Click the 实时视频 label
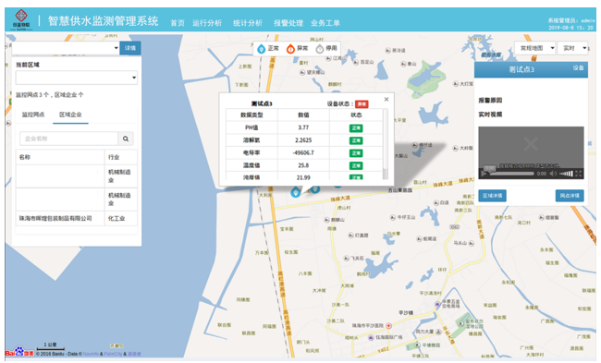601x363 pixels. click(x=490, y=115)
